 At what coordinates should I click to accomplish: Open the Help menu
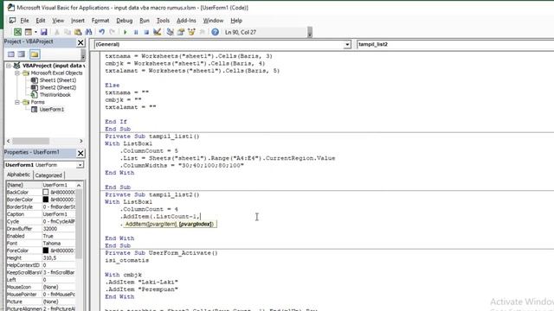236,21
